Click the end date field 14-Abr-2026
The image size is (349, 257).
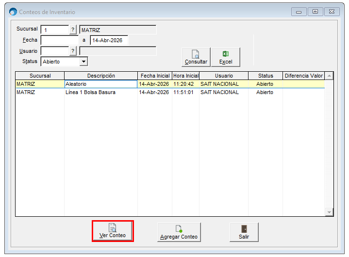click(x=109, y=40)
